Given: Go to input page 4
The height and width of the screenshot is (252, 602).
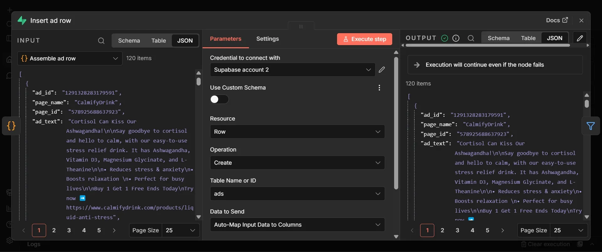Looking at the screenshot, I should tap(84, 230).
